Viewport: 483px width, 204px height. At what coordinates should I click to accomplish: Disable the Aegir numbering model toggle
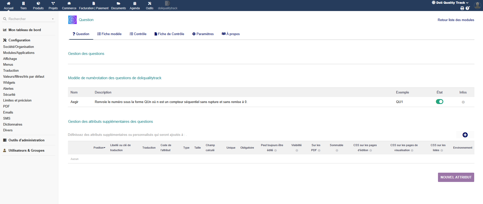(439, 102)
